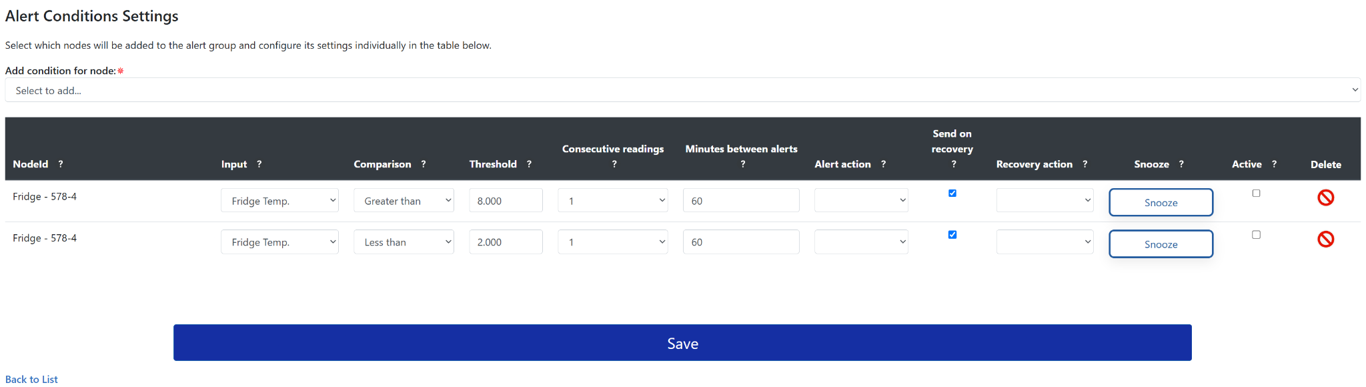Enable Active checkbox for Greater than row
Screen dimensions: 1366x387
tap(1256, 193)
